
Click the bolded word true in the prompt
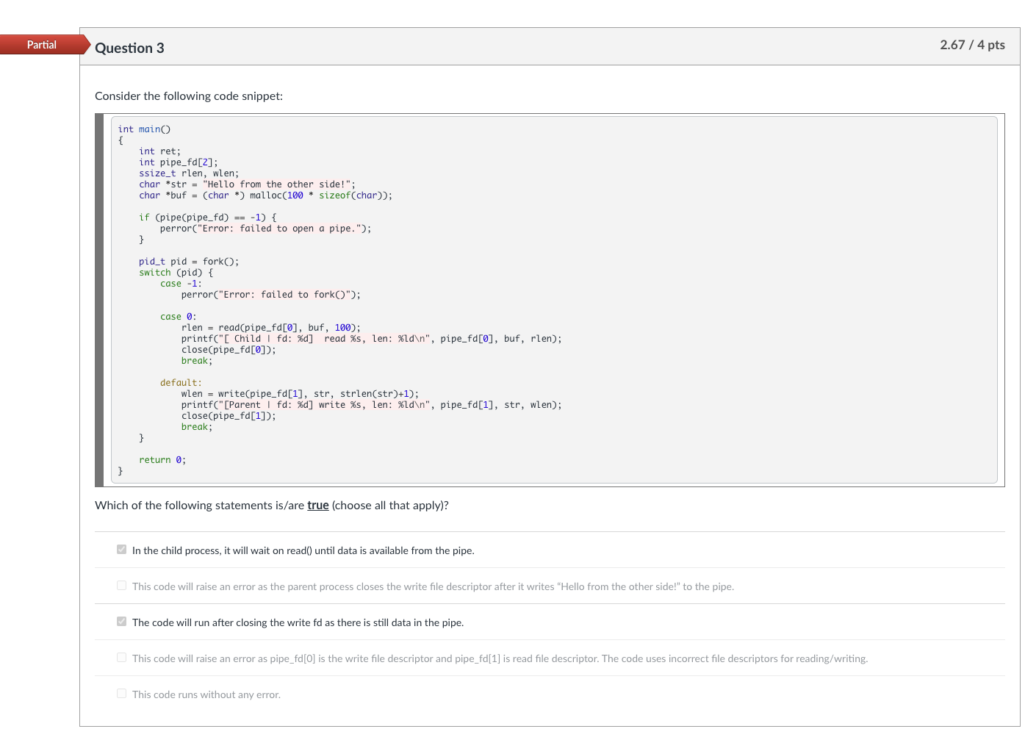[x=317, y=505]
